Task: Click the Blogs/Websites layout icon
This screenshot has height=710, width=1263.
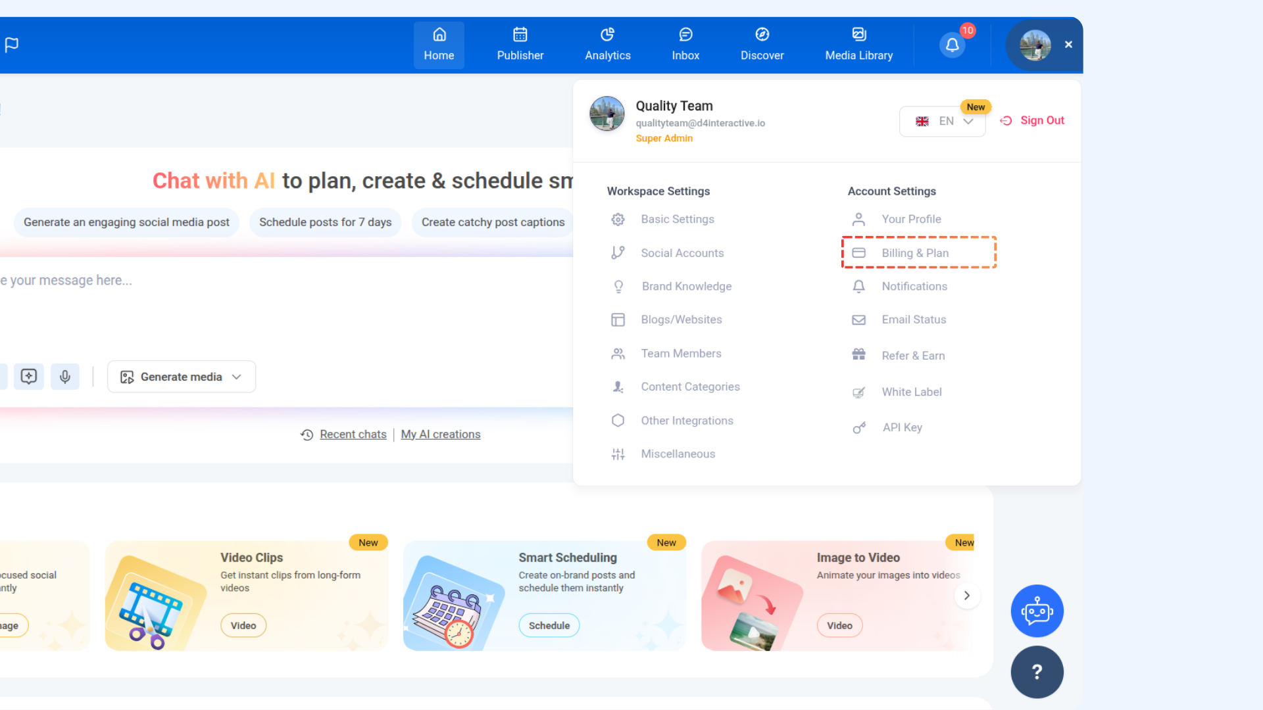Action: click(618, 320)
